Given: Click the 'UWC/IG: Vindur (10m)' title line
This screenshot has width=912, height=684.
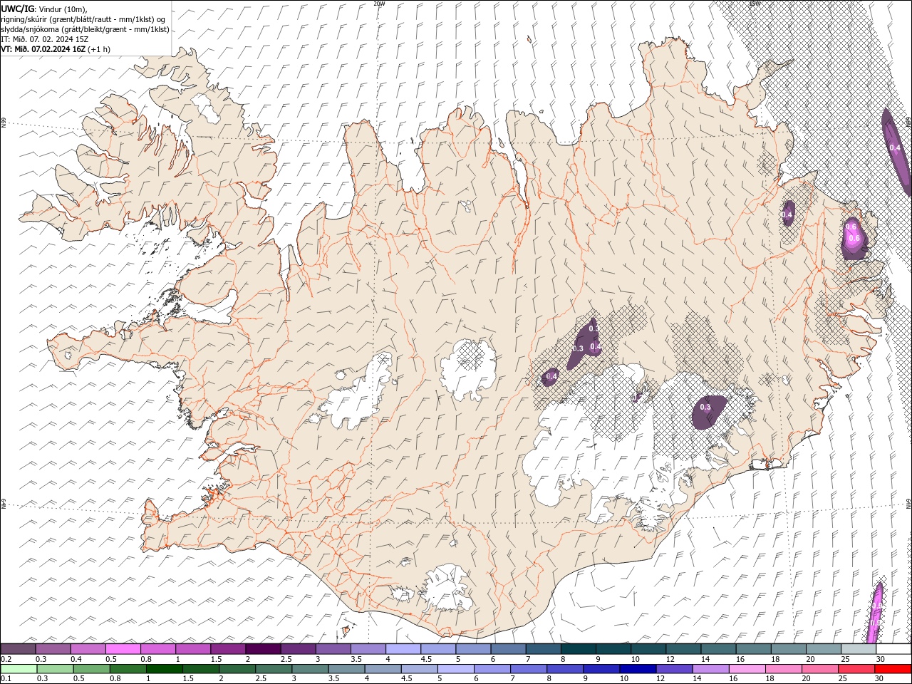Looking at the screenshot, I should tap(44, 9).
